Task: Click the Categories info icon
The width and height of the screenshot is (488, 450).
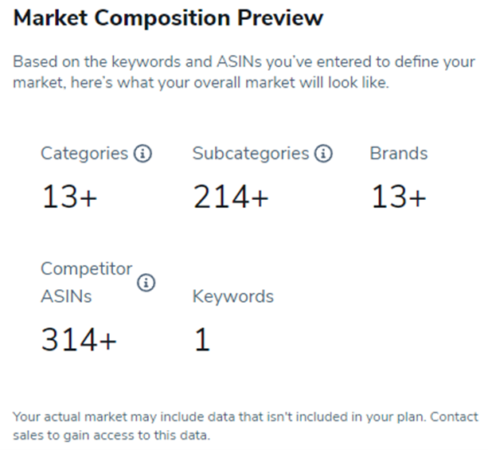Action: tap(142, 153)
